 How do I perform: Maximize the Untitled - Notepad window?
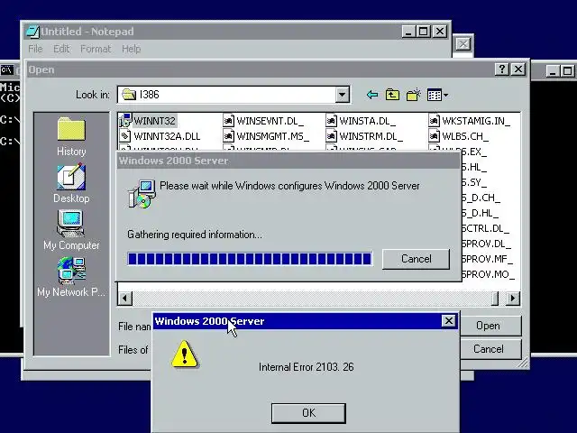click(423, 32)
